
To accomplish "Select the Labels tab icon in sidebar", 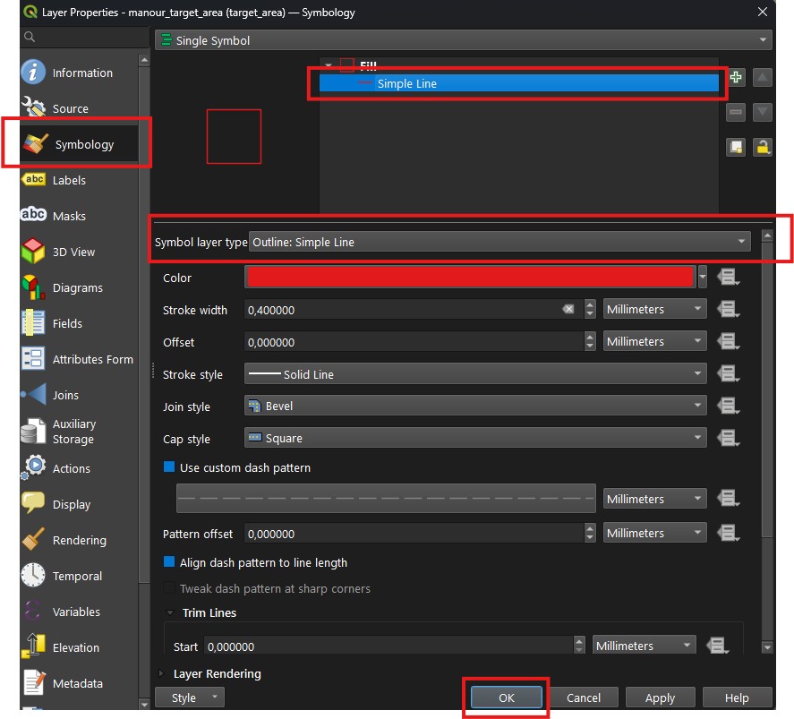I will [33, 179].
